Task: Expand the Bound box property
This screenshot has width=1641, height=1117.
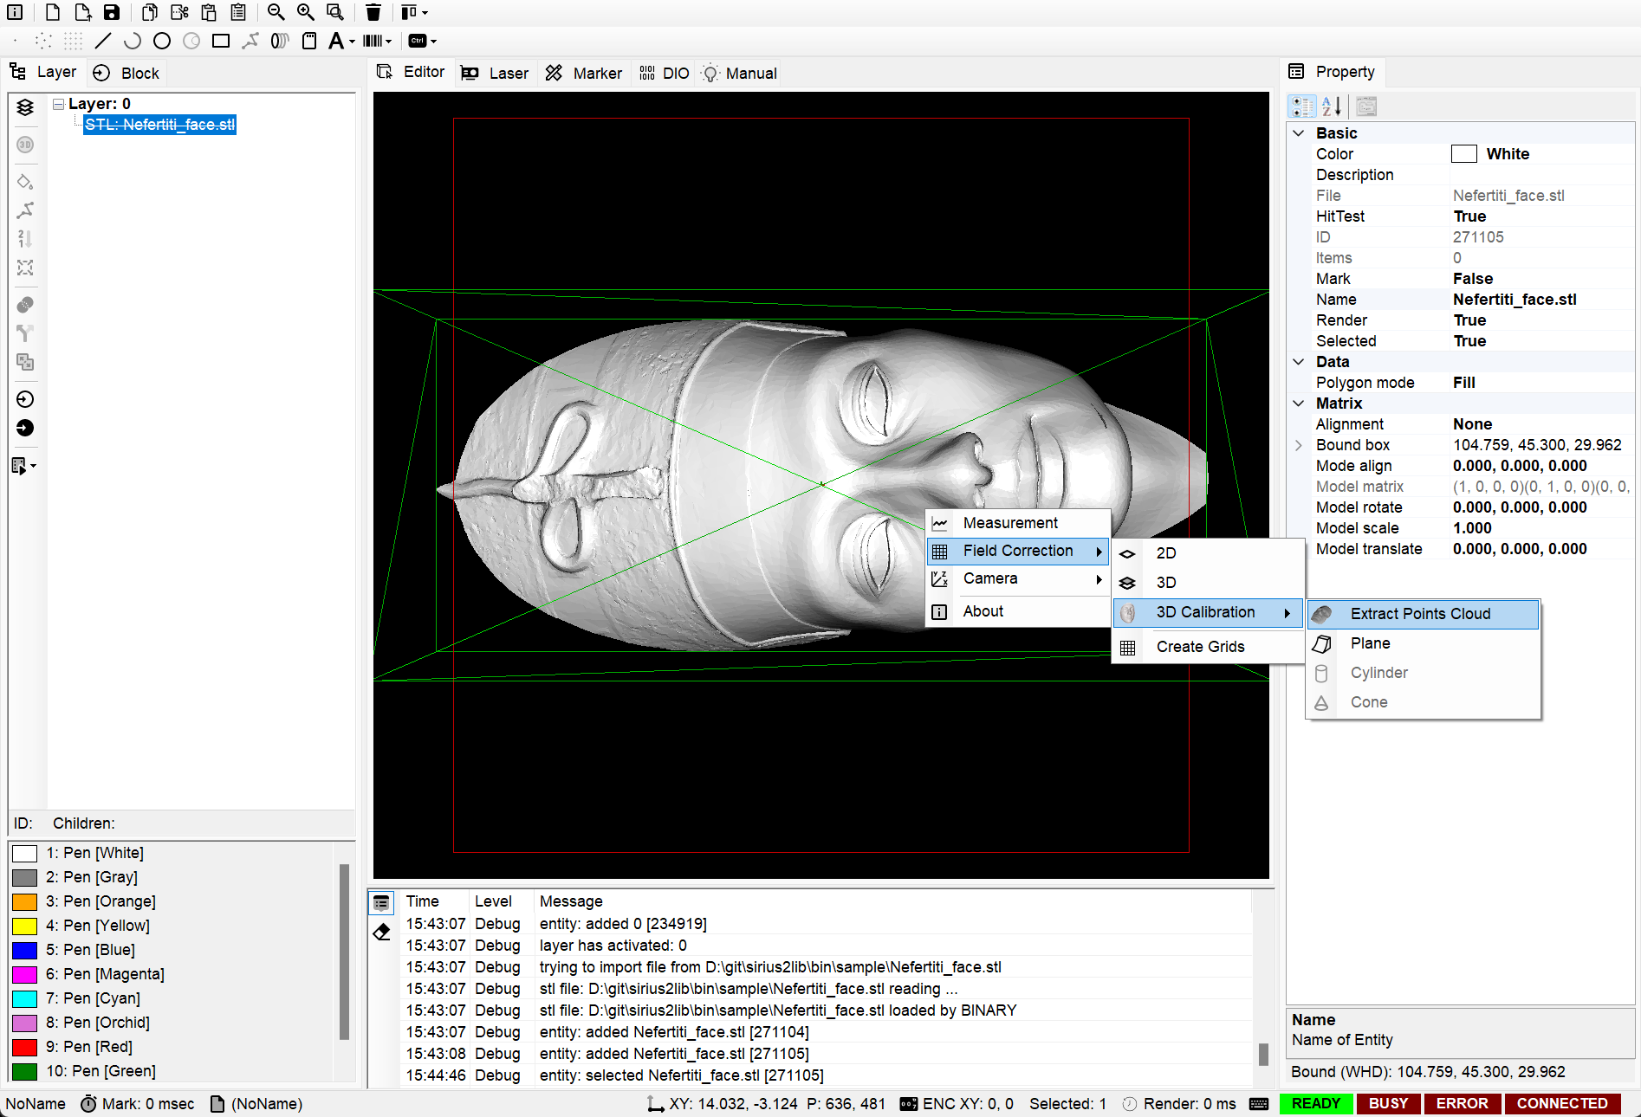Action: point(1299,445)
